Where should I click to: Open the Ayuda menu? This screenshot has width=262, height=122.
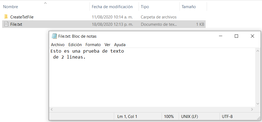tap(120, 45)
